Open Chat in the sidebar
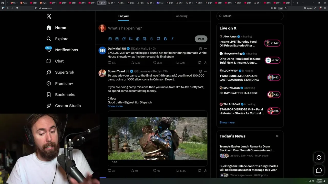 55,61
